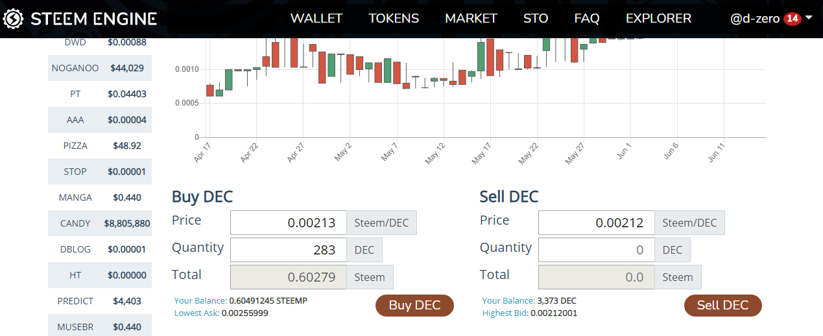Open the red 14 notifications badge
The height and width of the screenshot is (336, 823).
(x=792, y=19)
